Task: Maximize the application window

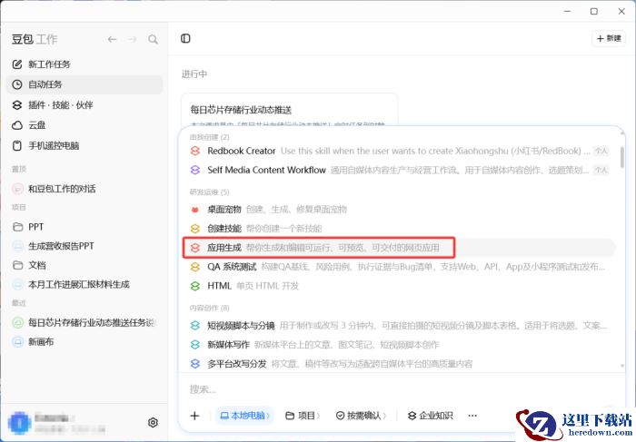Action: click(594, 11)
